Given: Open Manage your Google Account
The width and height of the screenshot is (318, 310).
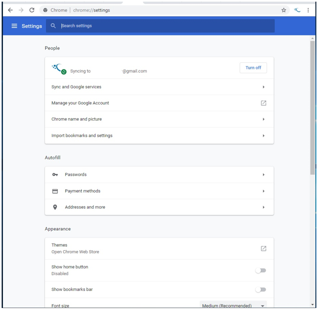Looking at the screenshot, I should click(x=159, y=103).
